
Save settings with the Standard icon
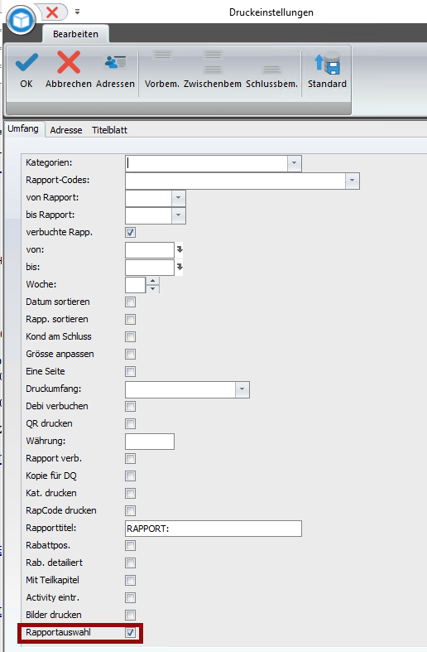click(328, 63)
